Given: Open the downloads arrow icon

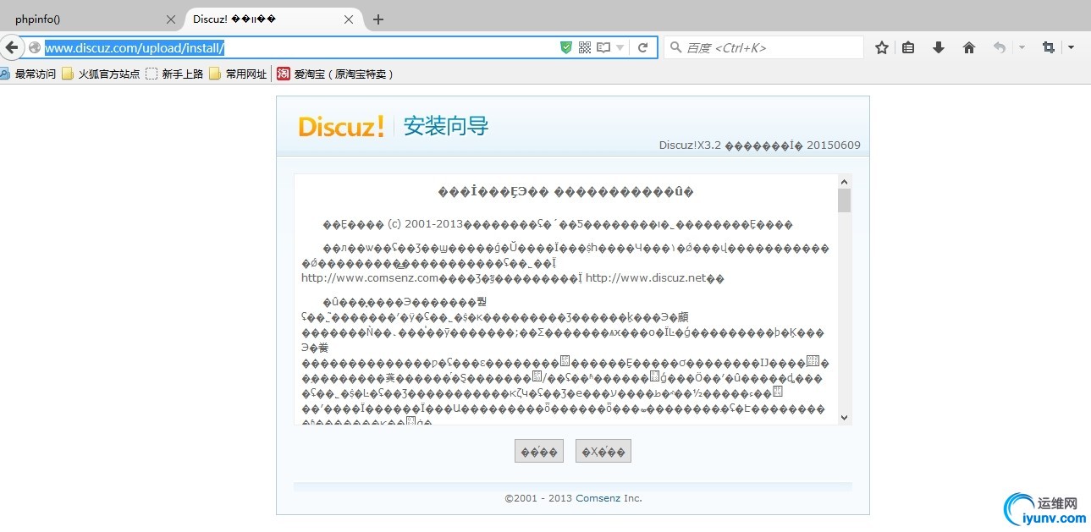Looking at the screenshot, I should pos(939,47).
